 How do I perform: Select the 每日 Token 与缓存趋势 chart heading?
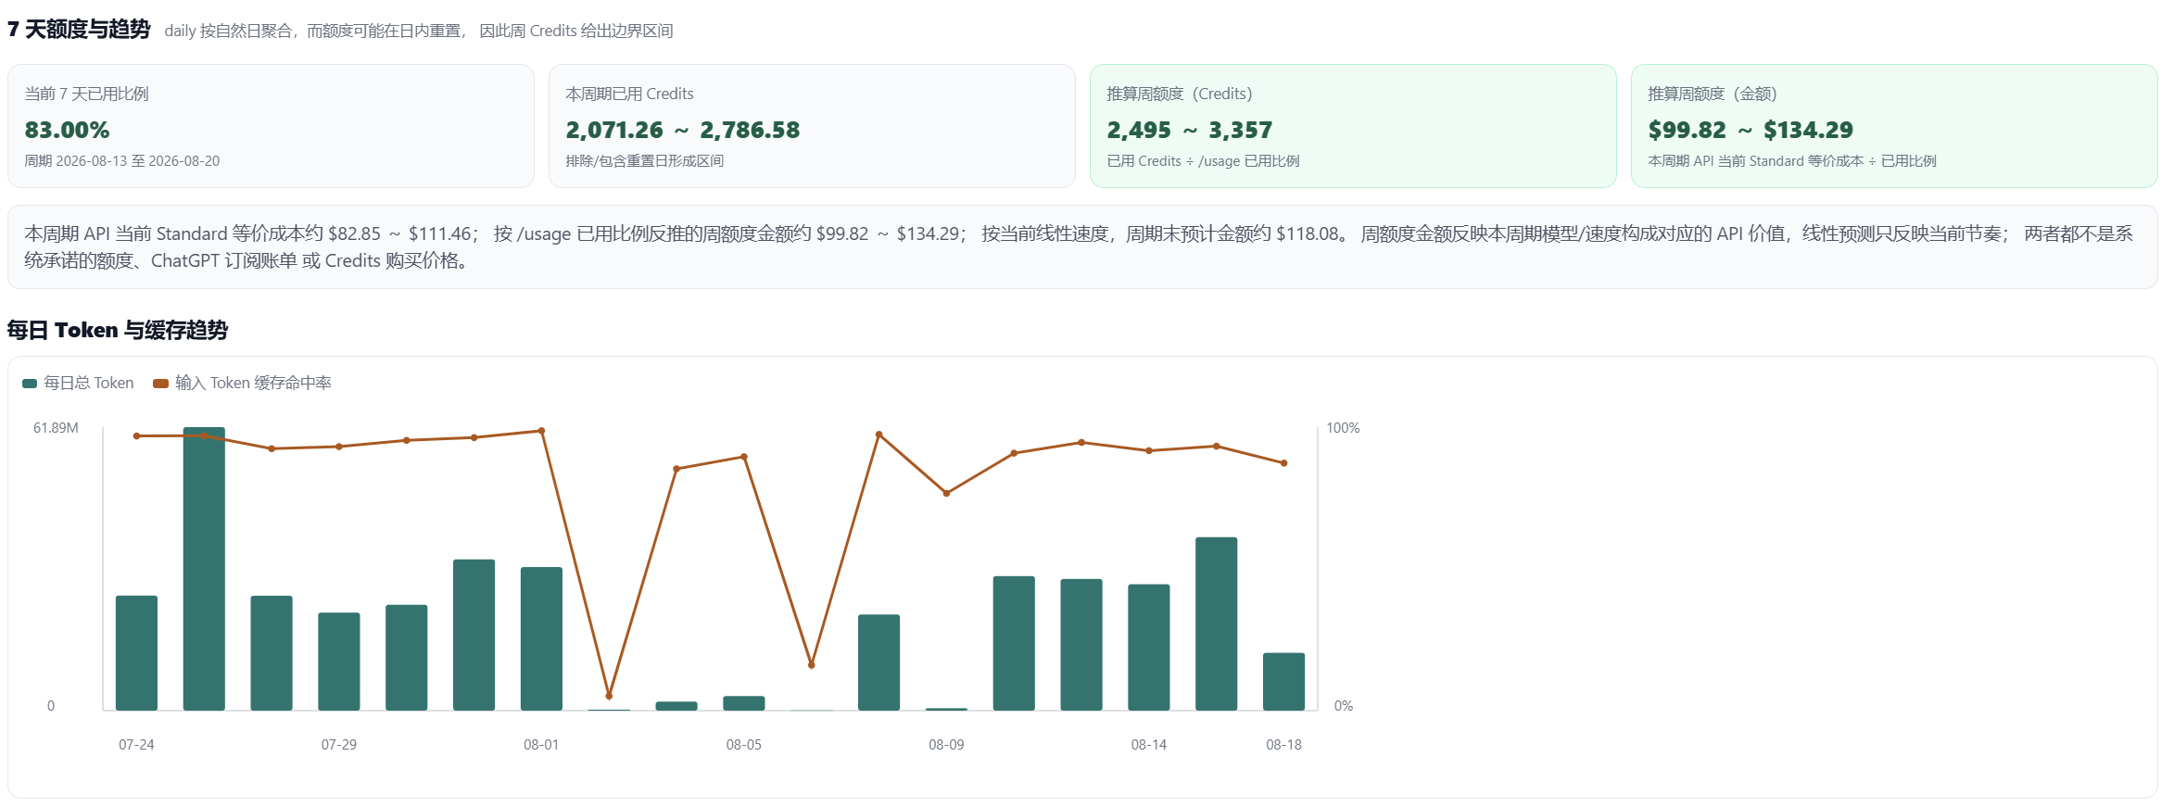point(118,330)
